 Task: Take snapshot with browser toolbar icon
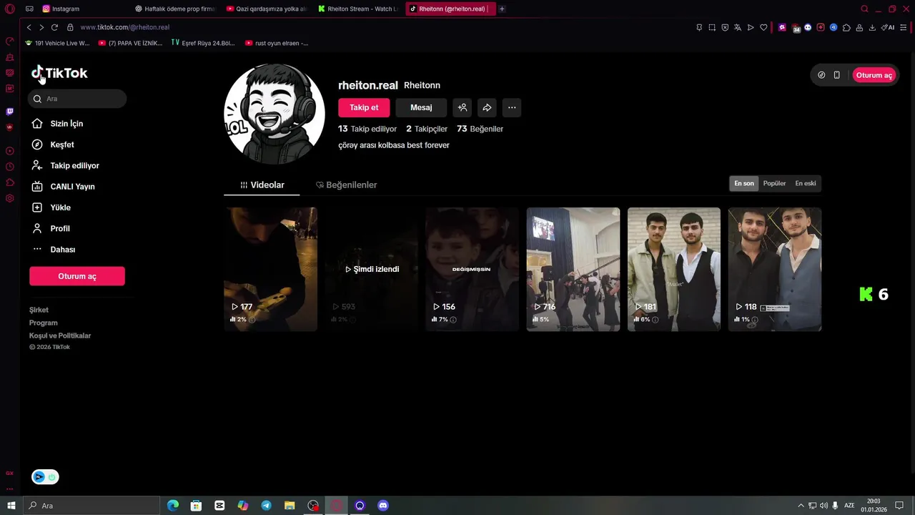(712, 27)
